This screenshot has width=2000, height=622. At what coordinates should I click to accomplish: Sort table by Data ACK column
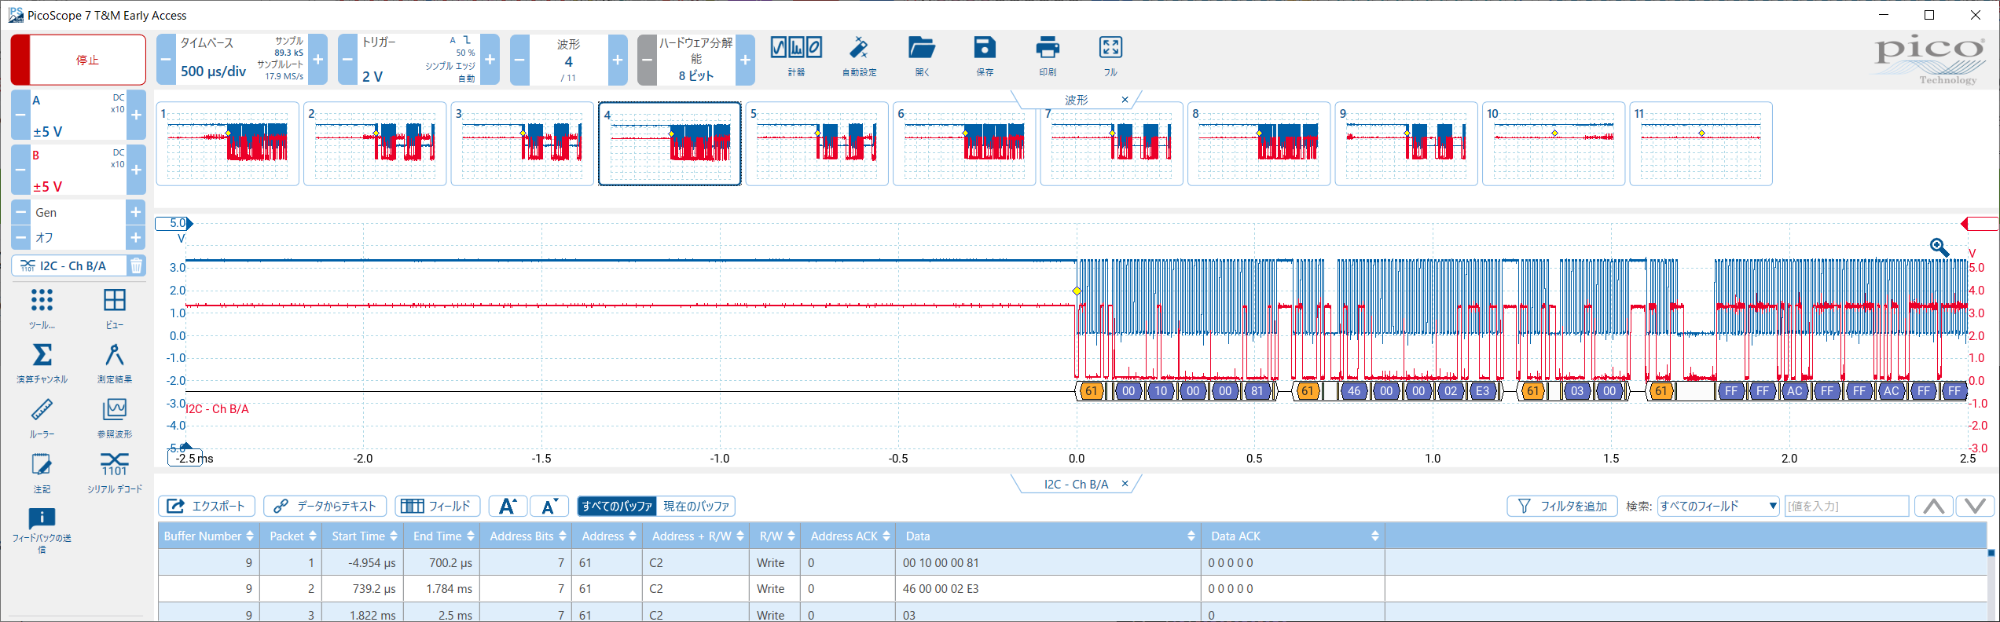click(1294, 536)
